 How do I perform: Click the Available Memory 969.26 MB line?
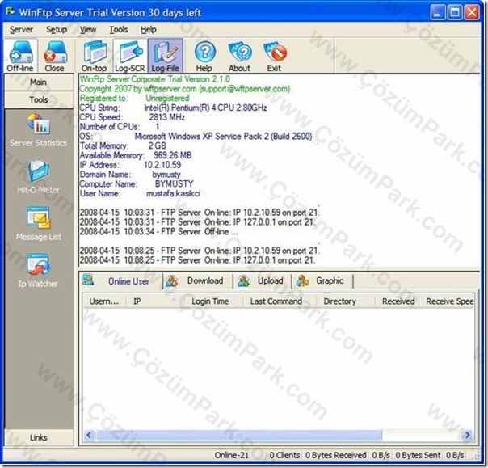pyautogui.click(x=136, y=155)
